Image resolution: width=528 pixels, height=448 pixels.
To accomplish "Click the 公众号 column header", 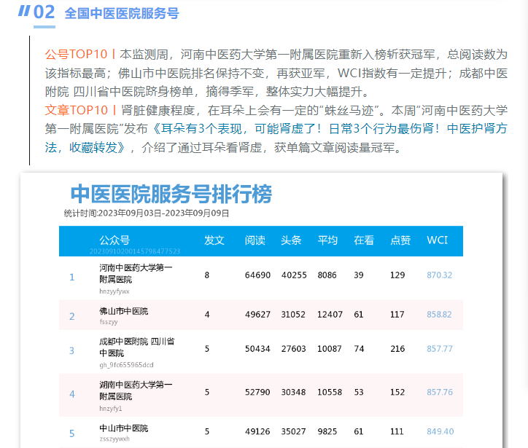I will pos(114,240).
